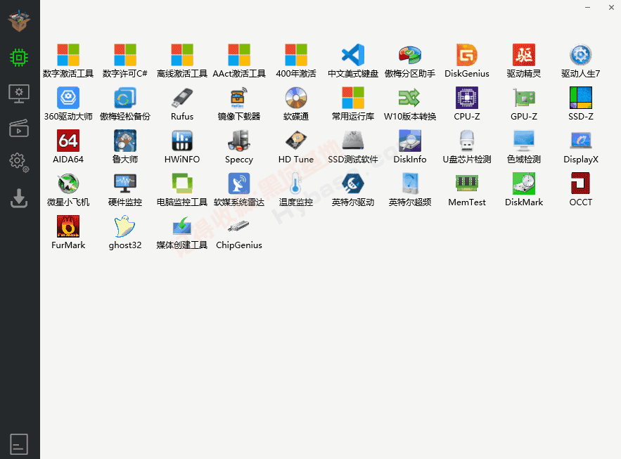Launch FurMark
621x459 pixels.
(x=68, y=232)
